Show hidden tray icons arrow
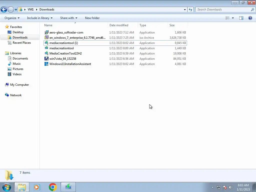The width and height of the screenshot is (256, 192). tap(212, 187)
